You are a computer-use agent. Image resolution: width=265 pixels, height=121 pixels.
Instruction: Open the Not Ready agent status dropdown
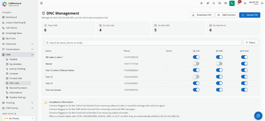19,118
